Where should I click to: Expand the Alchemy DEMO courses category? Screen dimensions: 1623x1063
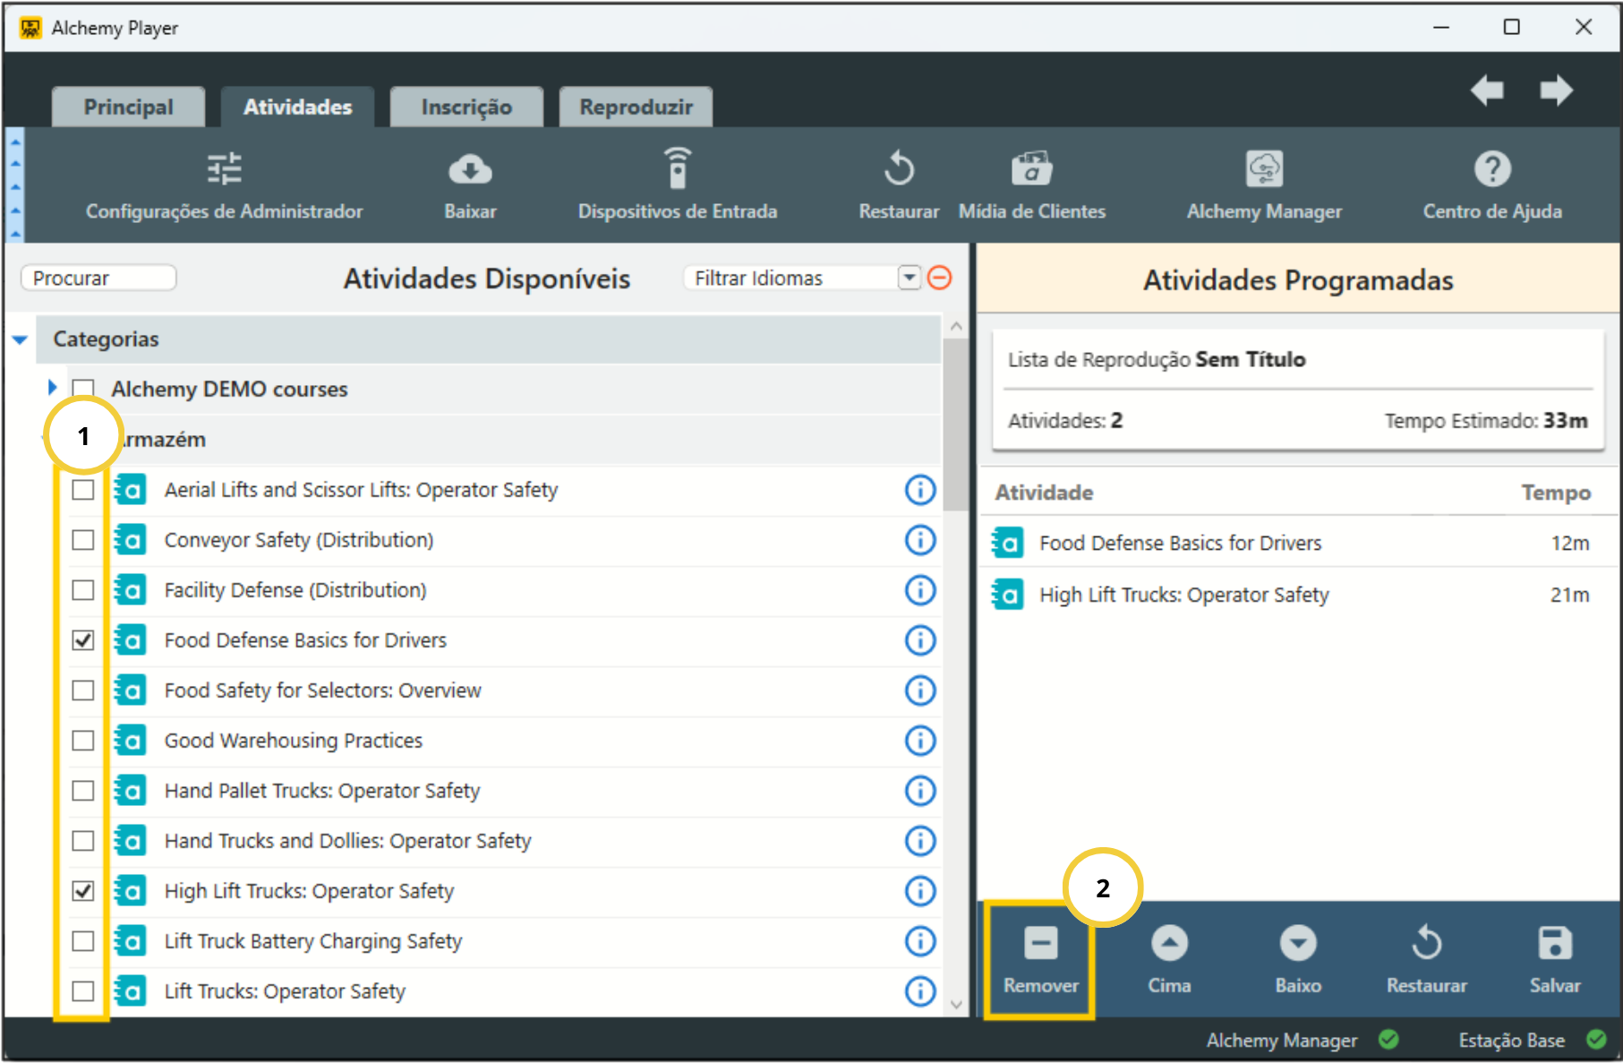click(52, 388)
